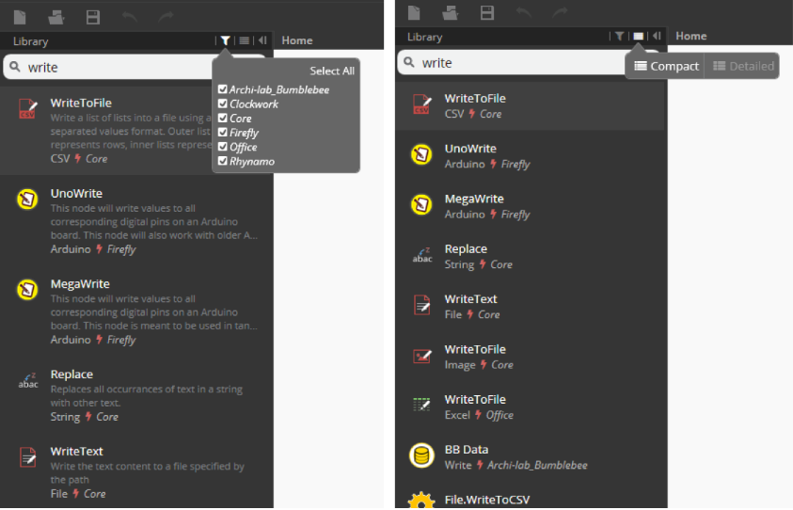This screenshot has height=510, width=793.
Task: Toggle the Clockwork package checkbox
Action: [x=223, y=104]
